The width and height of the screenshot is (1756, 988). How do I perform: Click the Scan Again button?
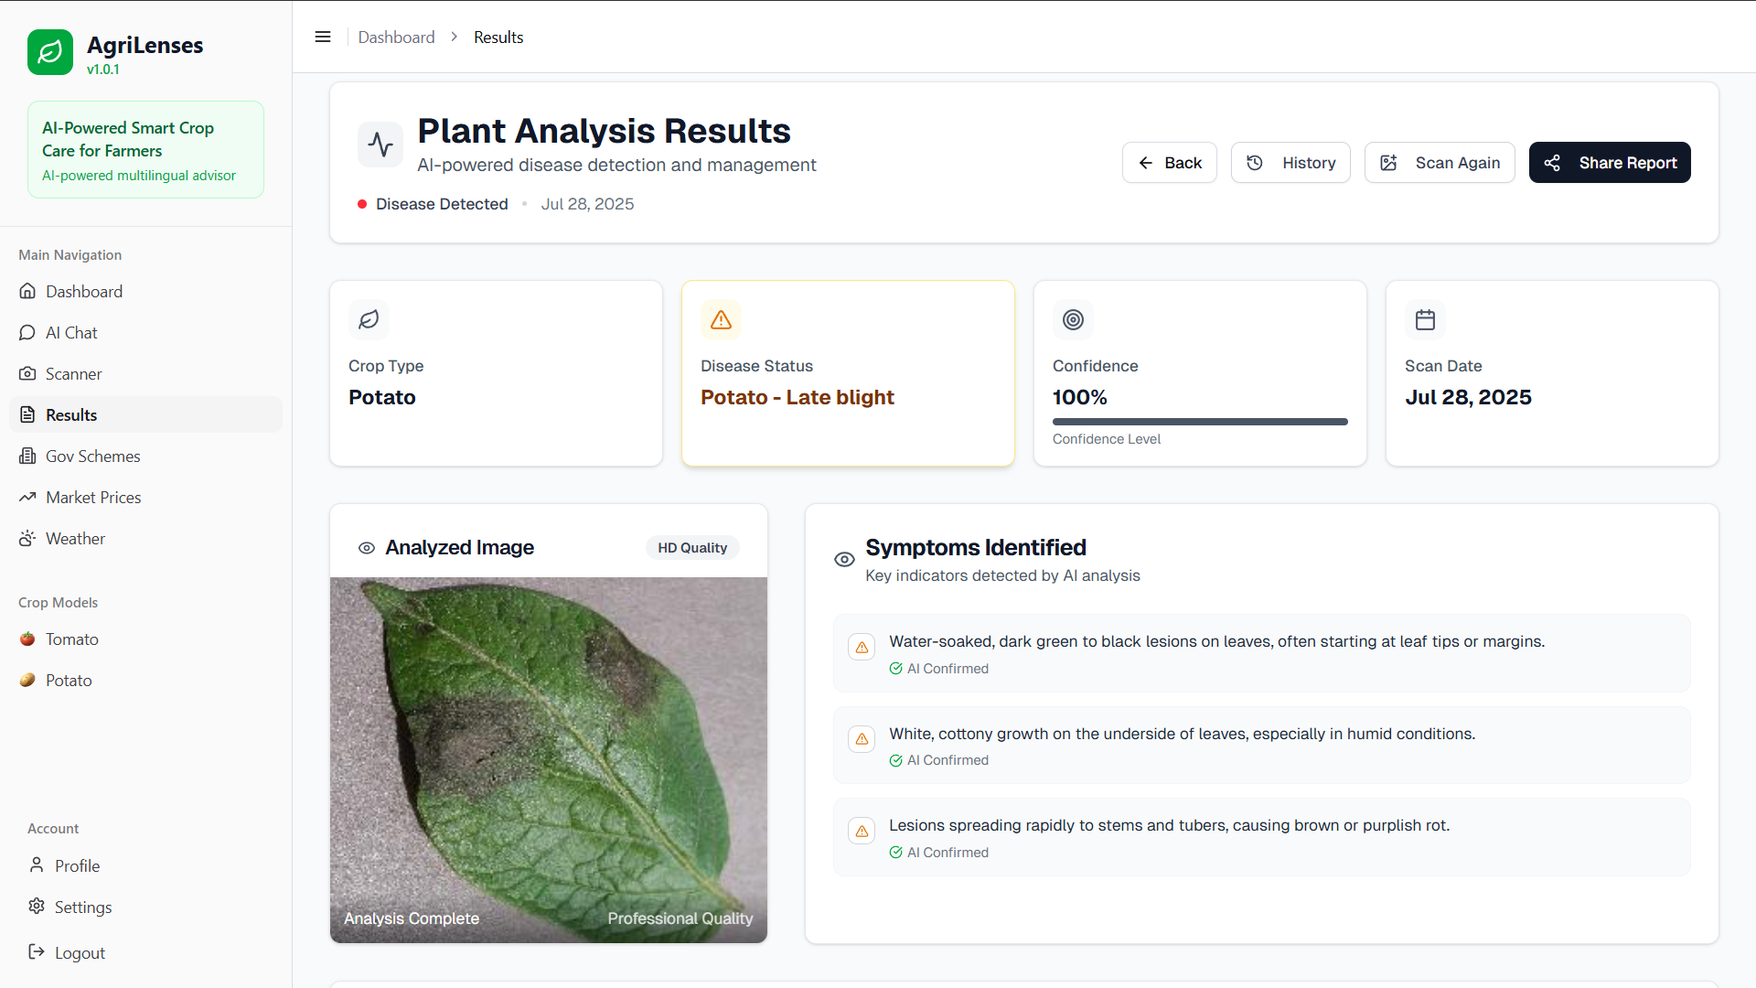[x=1440, y=163]
